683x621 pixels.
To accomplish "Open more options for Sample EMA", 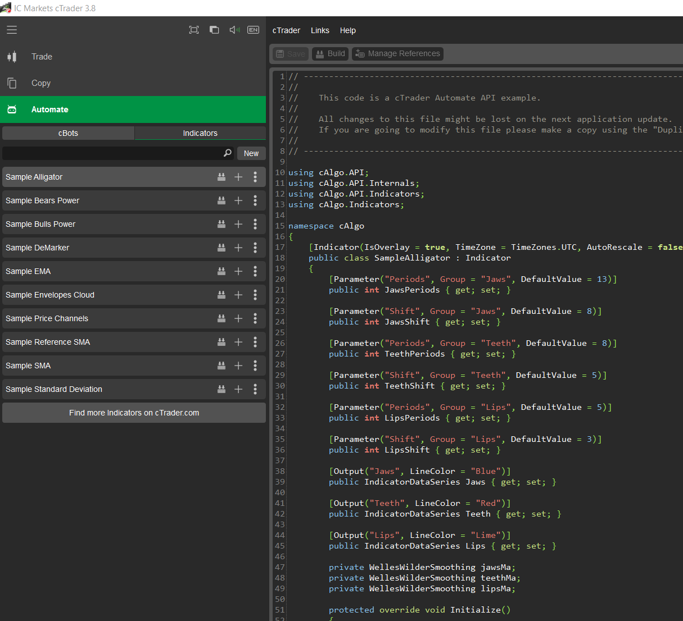I will click(x=255, y=271).
